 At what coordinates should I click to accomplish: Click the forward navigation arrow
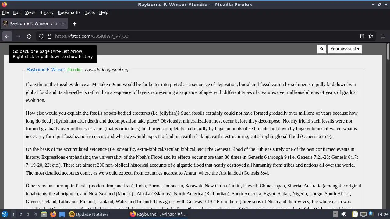[18, 36]
